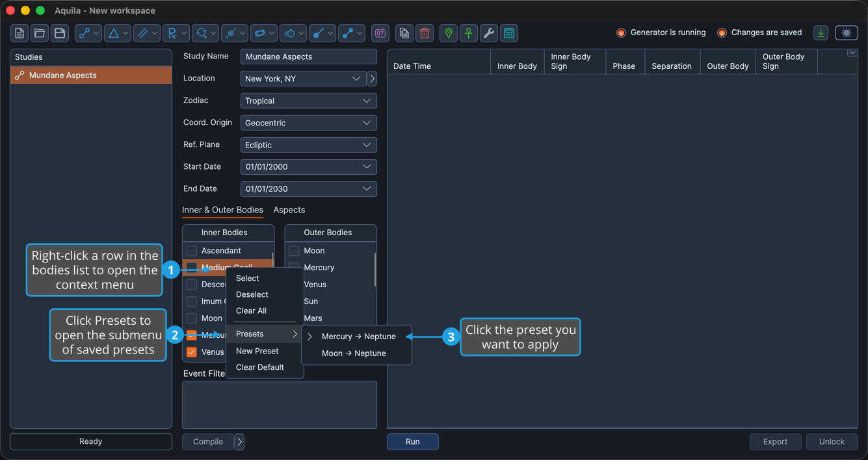Click the green location pin icon

(449, 33)
